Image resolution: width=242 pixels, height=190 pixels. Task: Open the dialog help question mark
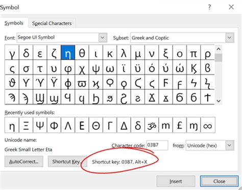tap(209, 7)
